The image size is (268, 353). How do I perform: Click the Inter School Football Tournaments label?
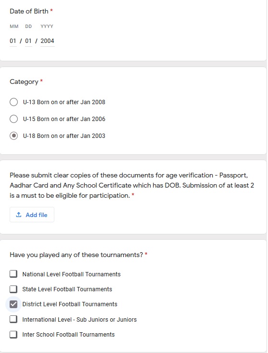click(x=68, y=335)
